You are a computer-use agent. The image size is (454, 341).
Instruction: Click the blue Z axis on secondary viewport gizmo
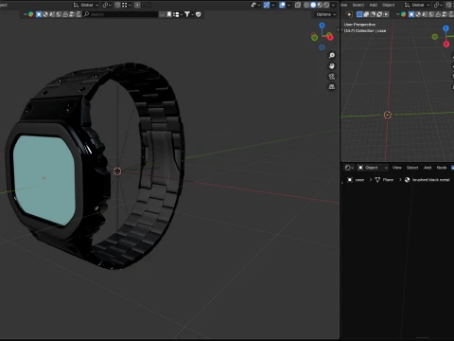point(445,28)
